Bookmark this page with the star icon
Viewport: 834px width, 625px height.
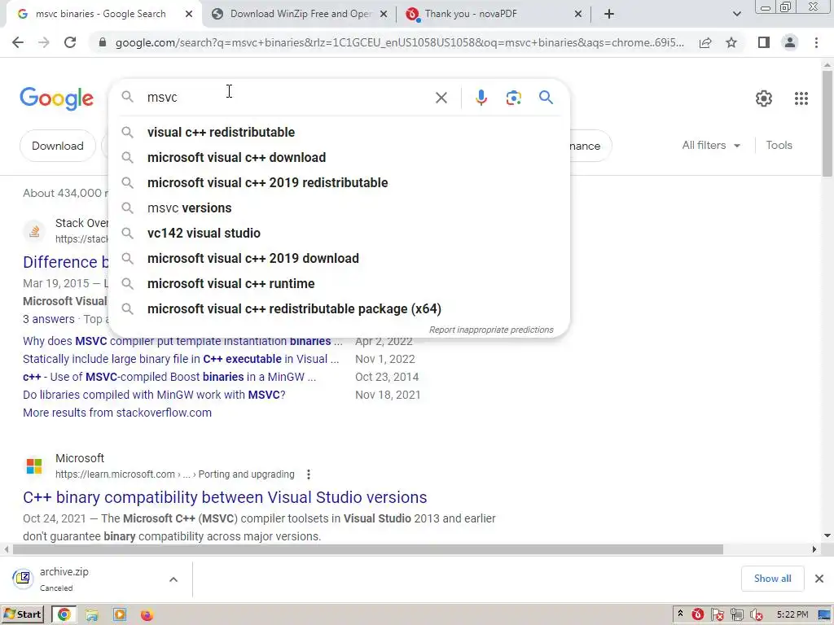coord(731,42)
